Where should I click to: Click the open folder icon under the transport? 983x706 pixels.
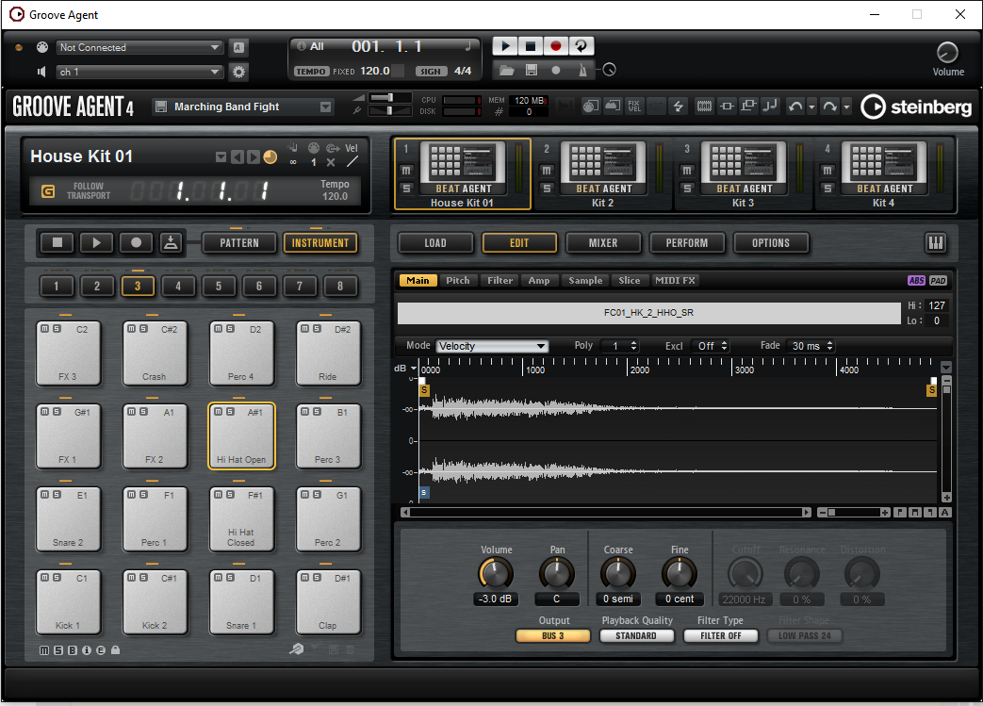506,71
